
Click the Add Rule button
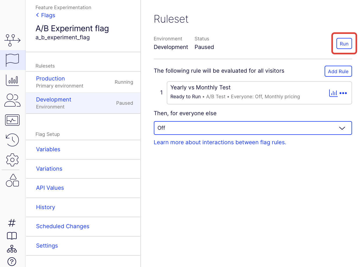338,71
